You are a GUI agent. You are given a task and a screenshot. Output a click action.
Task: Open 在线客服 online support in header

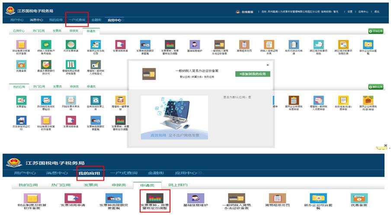click(247, 12)
